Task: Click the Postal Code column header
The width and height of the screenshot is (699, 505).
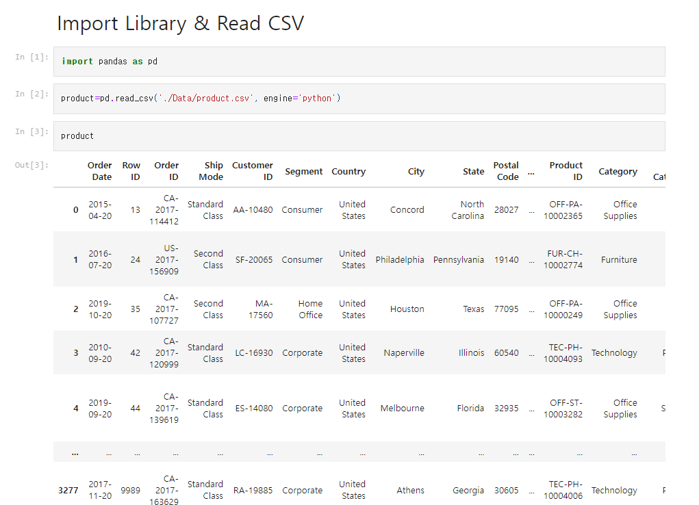Action: click(506, 171)
